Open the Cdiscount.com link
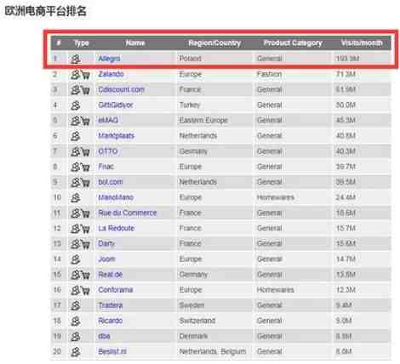Viewport: 400px width, 364px height. (x=121, y=89)
